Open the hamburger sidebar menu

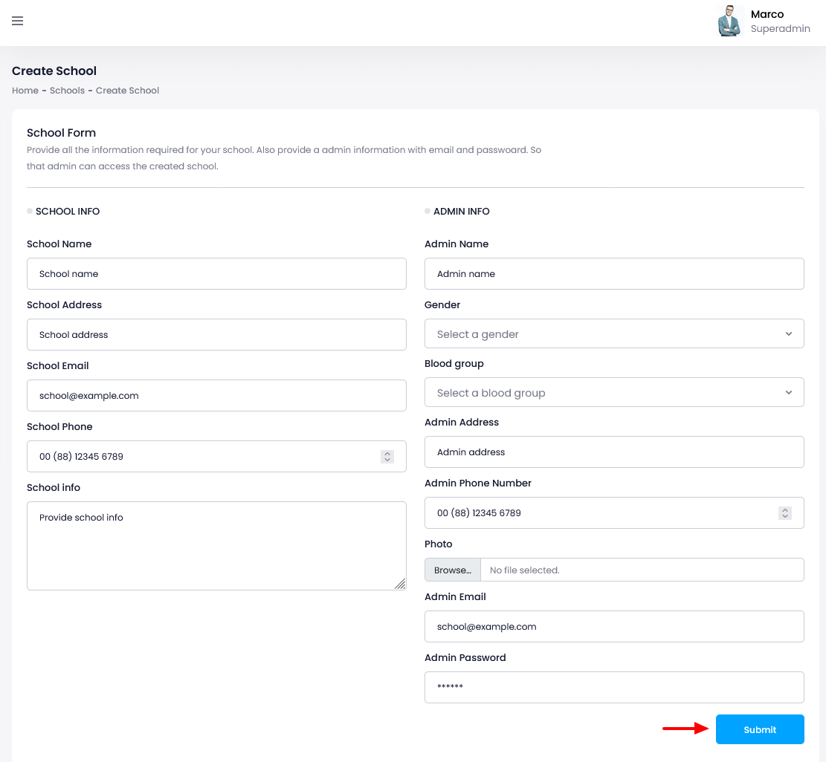[18, 21]
